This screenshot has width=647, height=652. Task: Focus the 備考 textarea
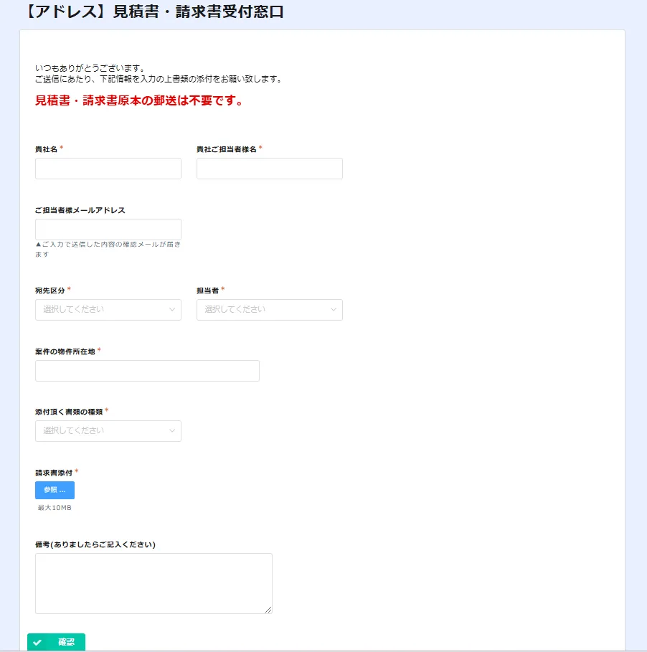click(154, 583)
